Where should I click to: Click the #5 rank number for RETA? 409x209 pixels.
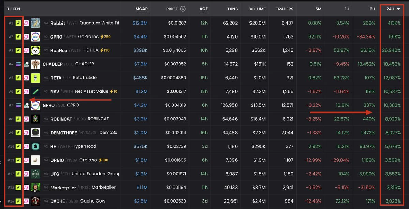[x=11, y=78]
